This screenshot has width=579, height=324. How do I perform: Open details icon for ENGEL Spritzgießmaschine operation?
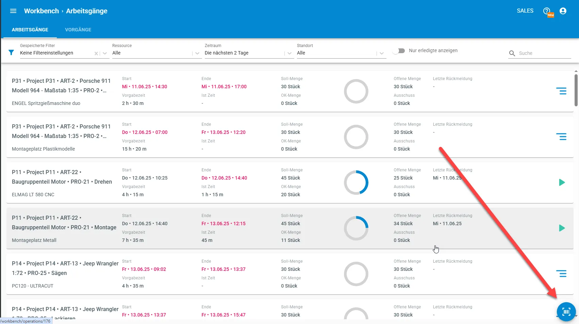(x=561, y=91)
